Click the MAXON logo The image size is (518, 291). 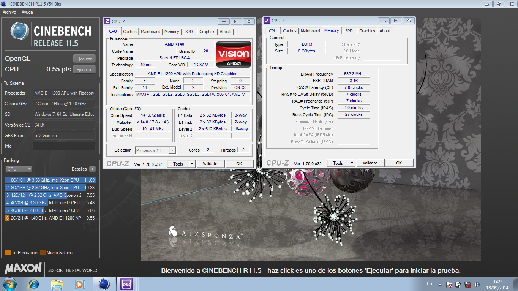[23, 268]
